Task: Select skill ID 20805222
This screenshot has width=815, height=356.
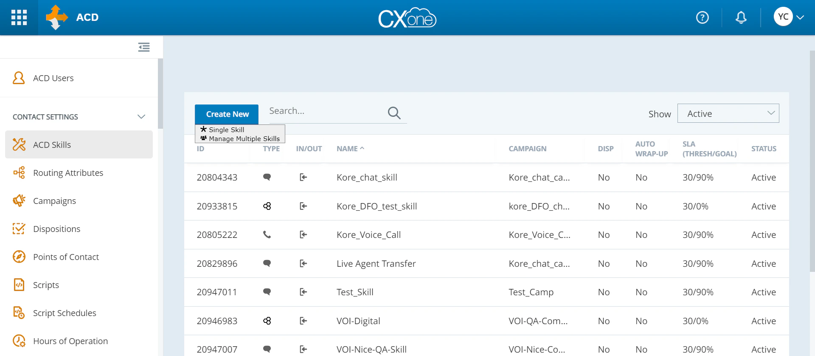Action: [217, 235]
